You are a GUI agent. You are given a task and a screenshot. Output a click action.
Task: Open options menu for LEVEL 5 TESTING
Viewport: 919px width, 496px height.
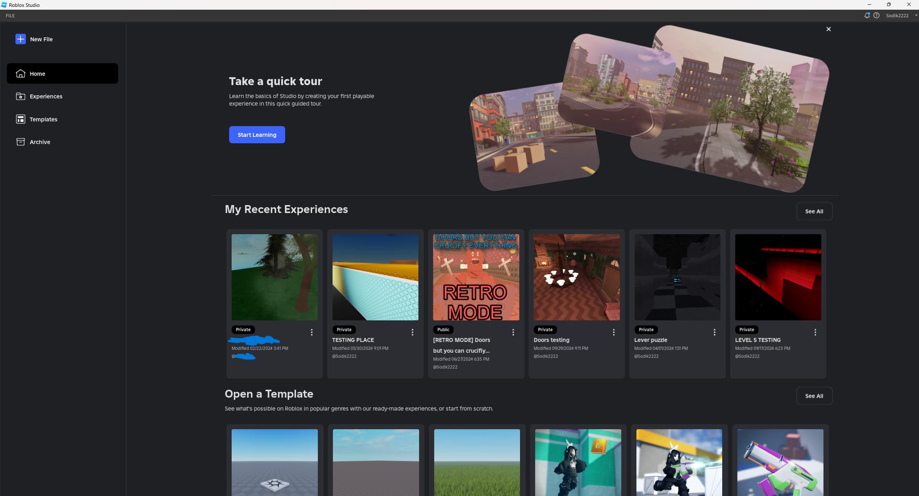pos(815,332)
